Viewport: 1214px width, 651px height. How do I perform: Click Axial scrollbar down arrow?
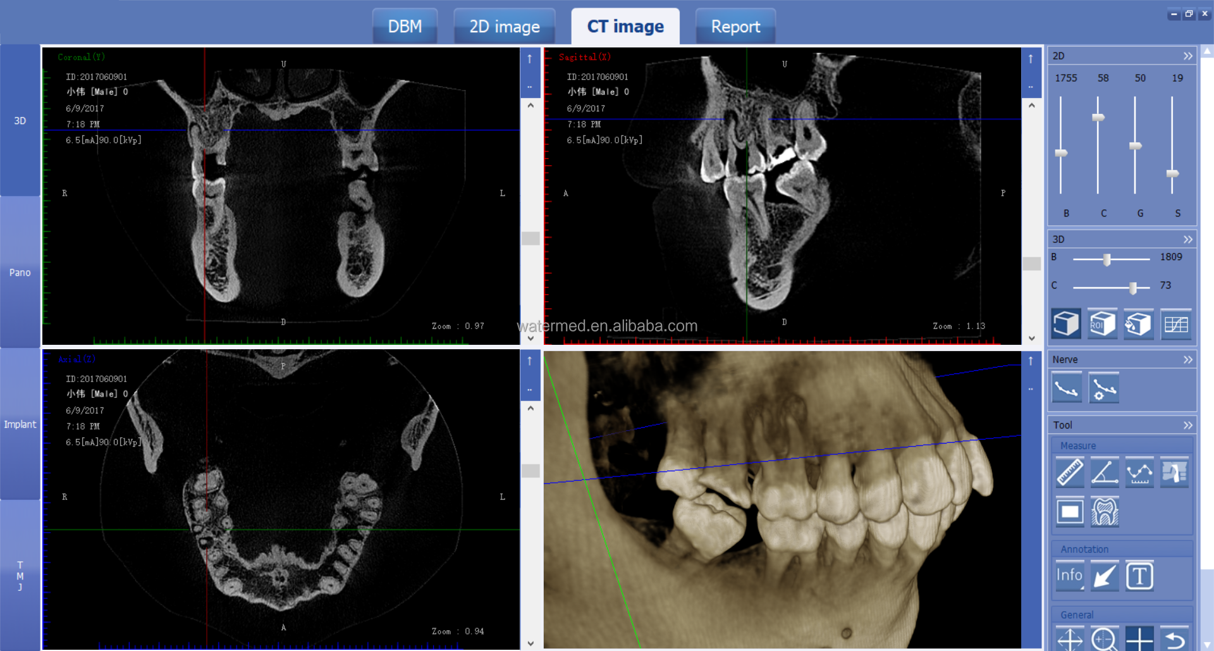530,643
